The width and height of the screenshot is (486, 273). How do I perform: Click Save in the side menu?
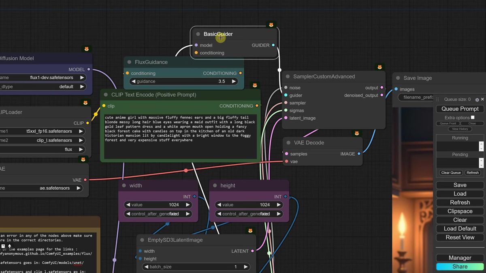(x=460, y=185)
